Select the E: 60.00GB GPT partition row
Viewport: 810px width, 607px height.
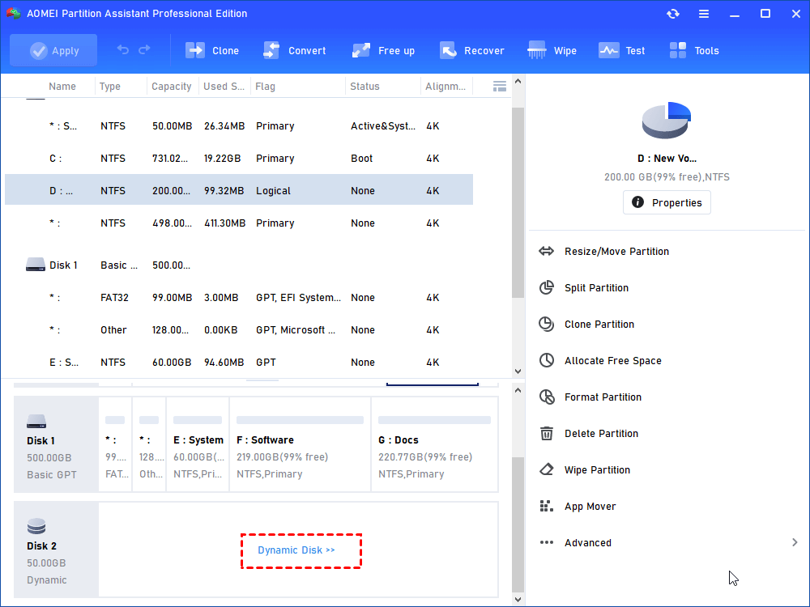(x=239, y=363)
